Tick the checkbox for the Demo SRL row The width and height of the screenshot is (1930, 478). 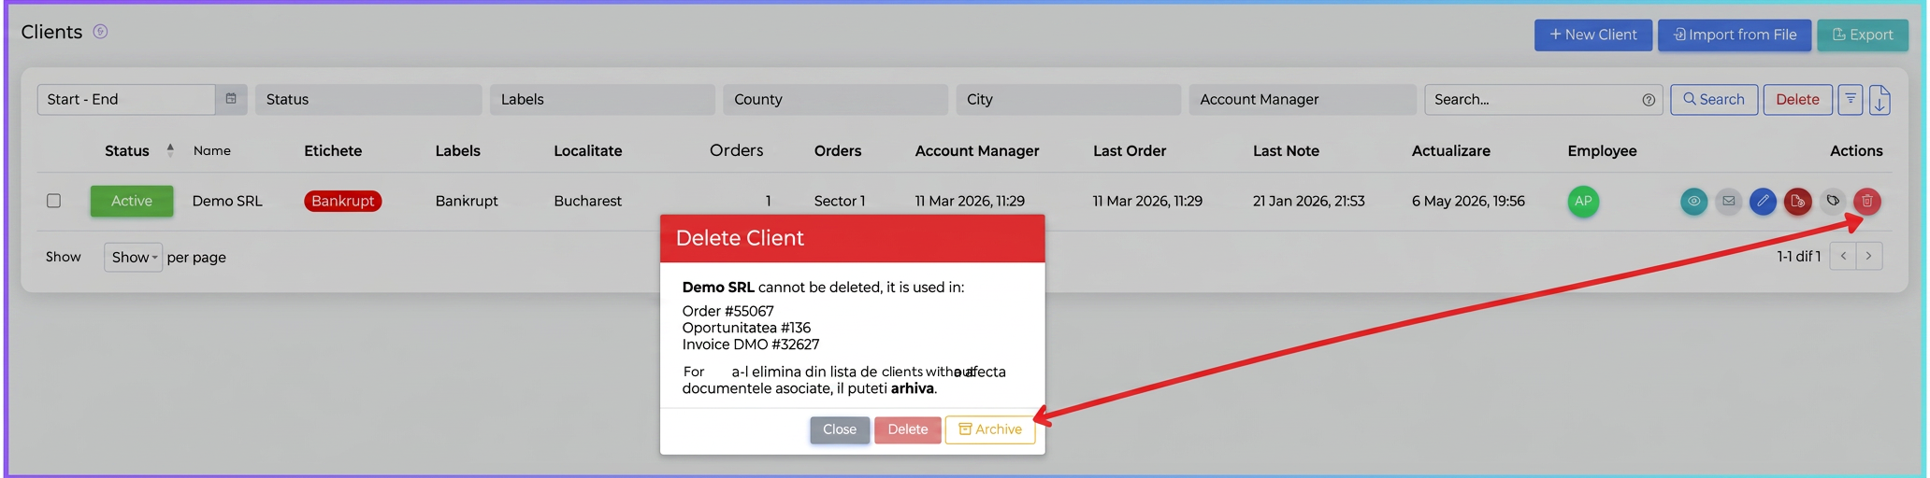point(54,201)
